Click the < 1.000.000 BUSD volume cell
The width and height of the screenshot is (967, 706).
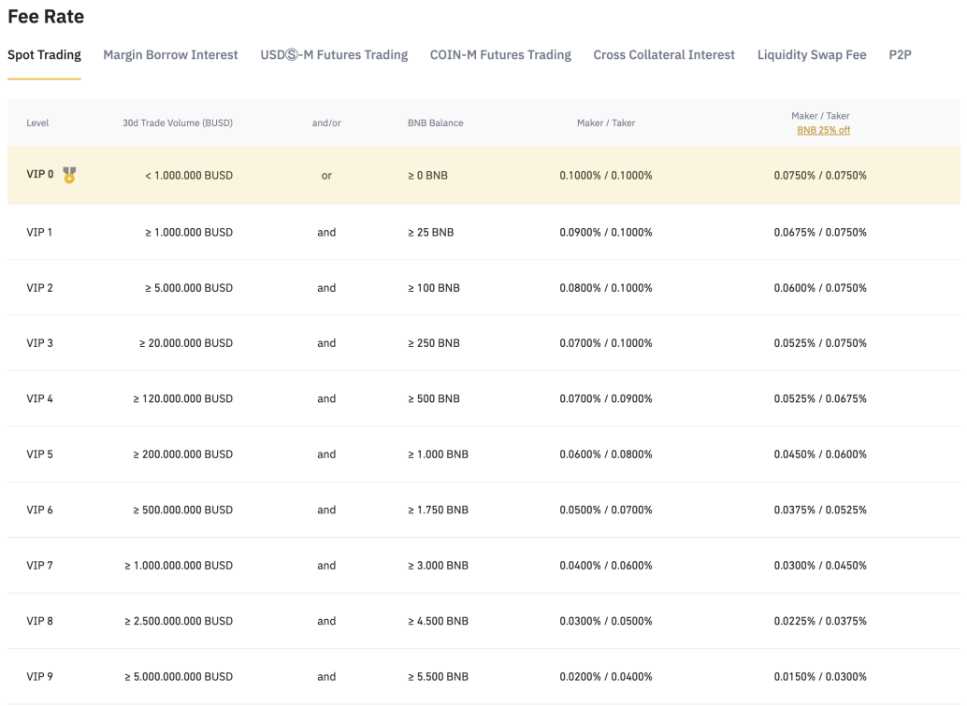click(189, 176)
